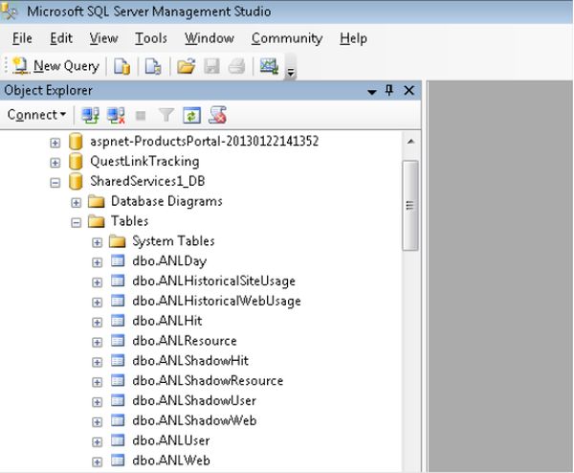Open the toolbar options overflow arrow
This screenshot has width=574, height=473.
pyautogui.click(x=291, y=73)
